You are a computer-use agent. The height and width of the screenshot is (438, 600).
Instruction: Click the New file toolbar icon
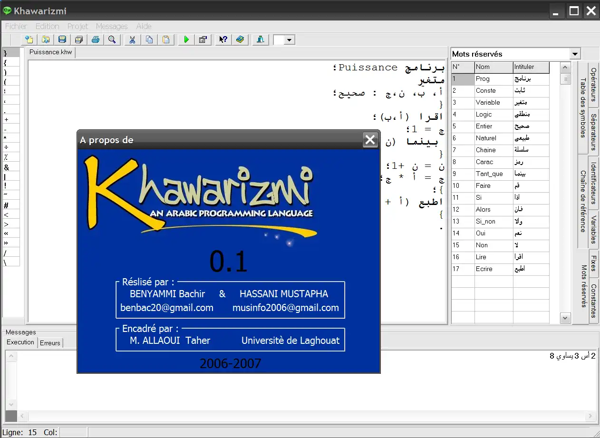[x=29, y=39]
